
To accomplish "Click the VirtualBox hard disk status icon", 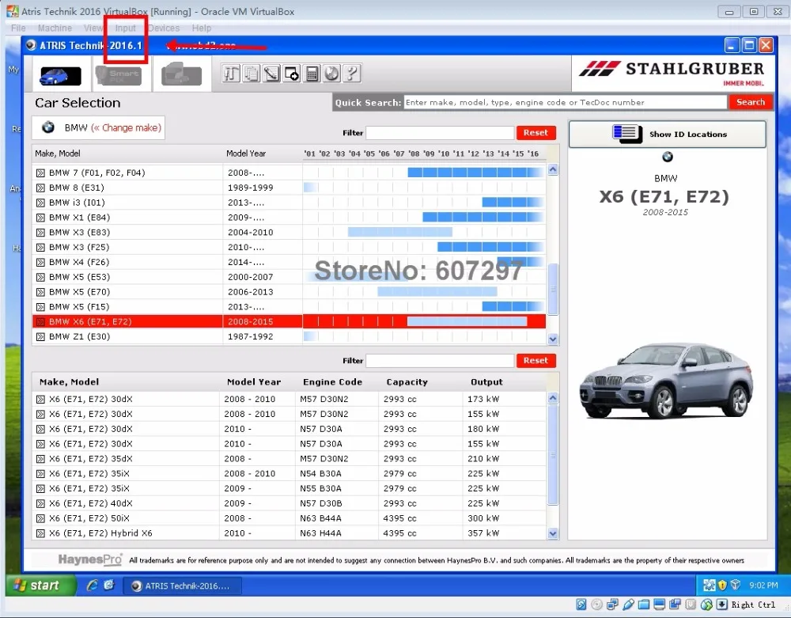I will click(x=581, y=605).
